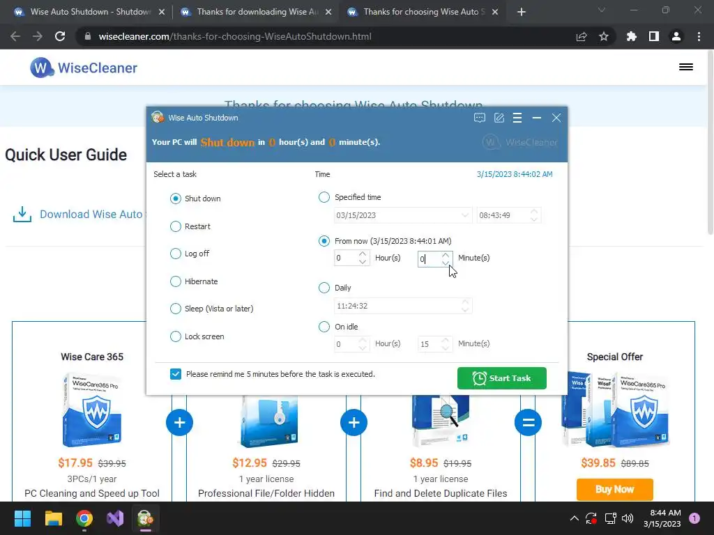Close the first Wise Auto Shutdown tab

pos(162,13)
